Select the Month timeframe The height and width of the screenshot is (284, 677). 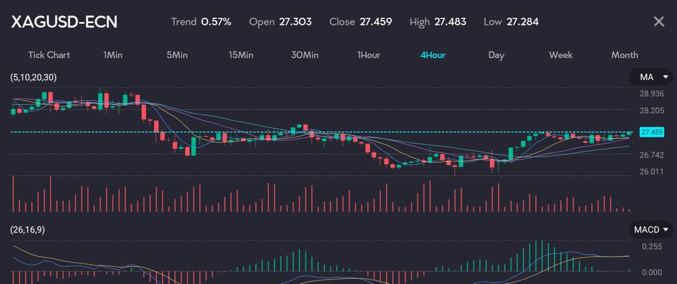pyautogui.click(x=624, y=55)
